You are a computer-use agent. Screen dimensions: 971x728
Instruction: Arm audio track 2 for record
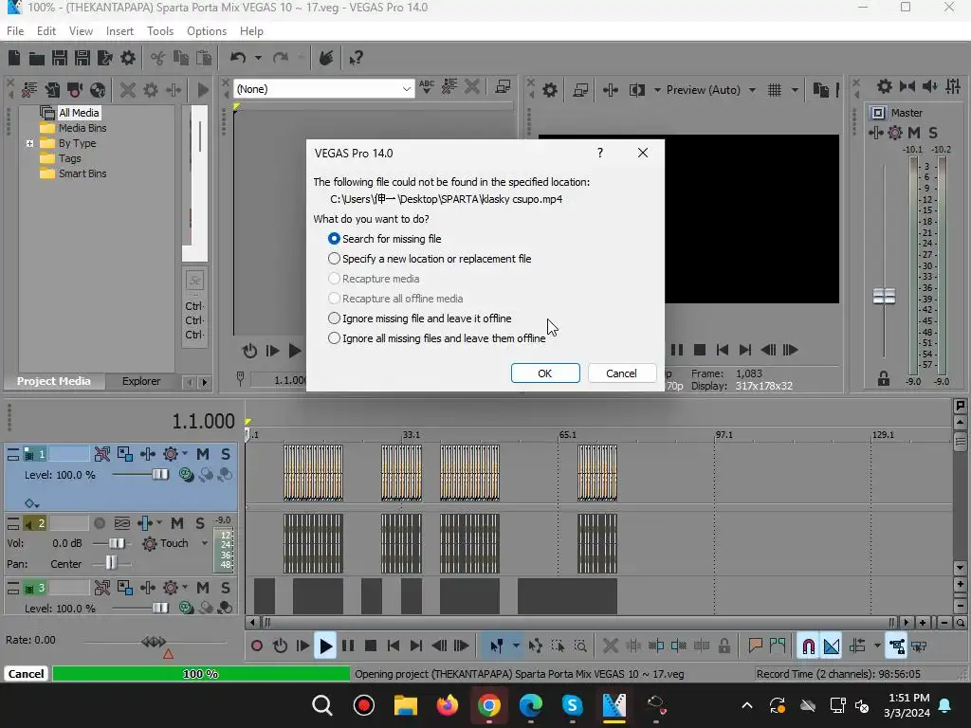click(99, 523)
